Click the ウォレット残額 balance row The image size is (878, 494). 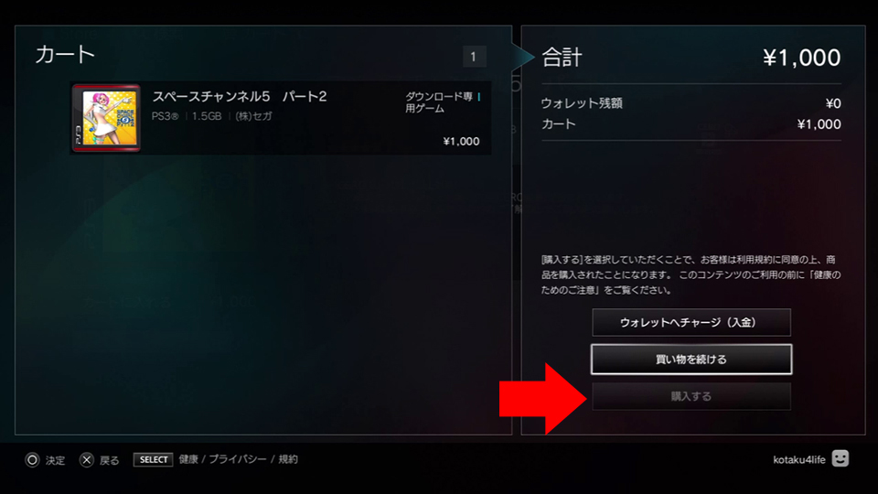pos(691,103)
